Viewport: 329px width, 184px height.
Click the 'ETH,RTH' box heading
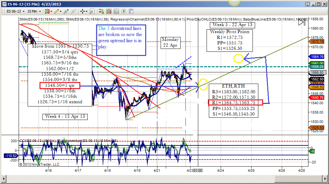233,86
